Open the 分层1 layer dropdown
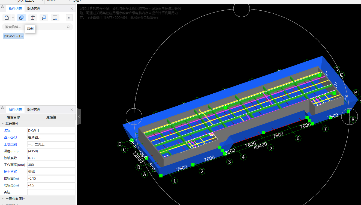Viewport: 361px width, 205px height. [x=97, y=1]
